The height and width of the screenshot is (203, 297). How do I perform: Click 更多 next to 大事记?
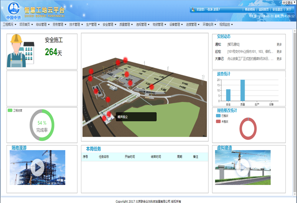[279, 59]
